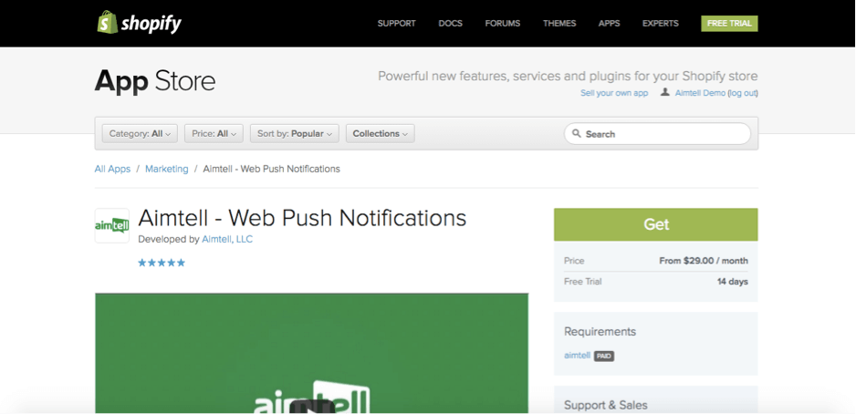856x414 pixels.
Task: Click the user profile icon
Action: (x=665, y=92)
